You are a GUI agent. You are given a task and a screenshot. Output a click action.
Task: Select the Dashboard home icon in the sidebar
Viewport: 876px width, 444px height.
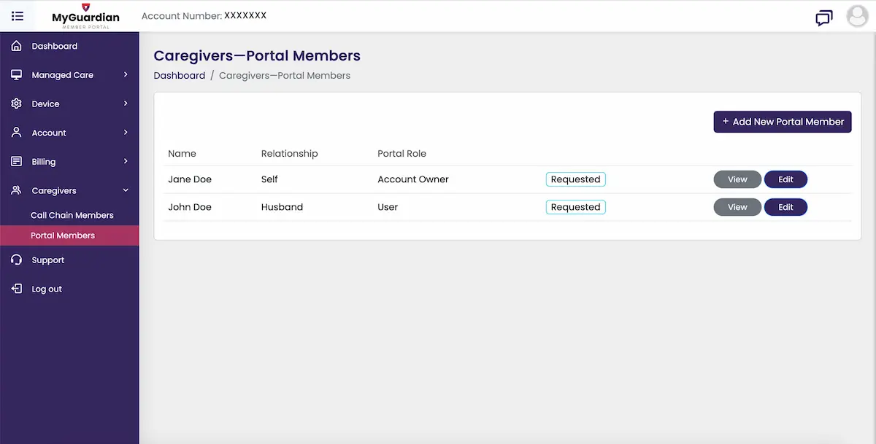16,45
